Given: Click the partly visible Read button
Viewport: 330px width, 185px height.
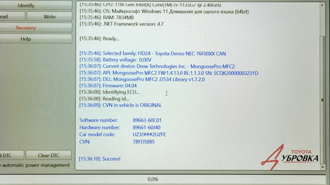Looking at the screenshot, I should (x=12, y=16).
